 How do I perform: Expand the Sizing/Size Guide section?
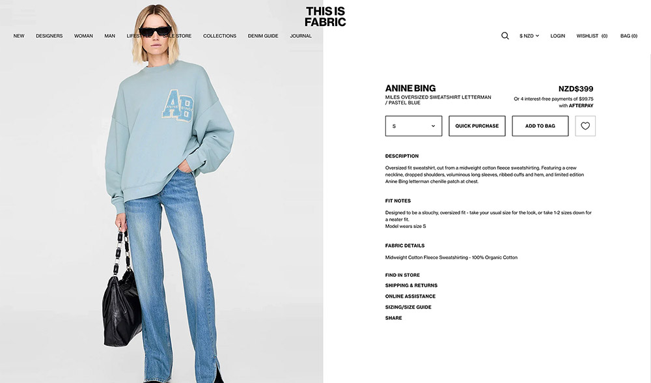[408, 307]
